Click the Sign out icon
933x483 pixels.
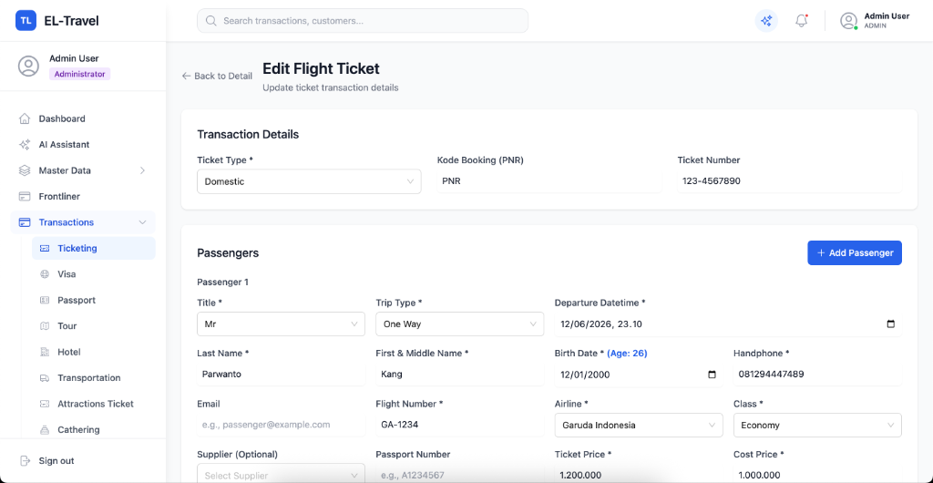(25, 460)
